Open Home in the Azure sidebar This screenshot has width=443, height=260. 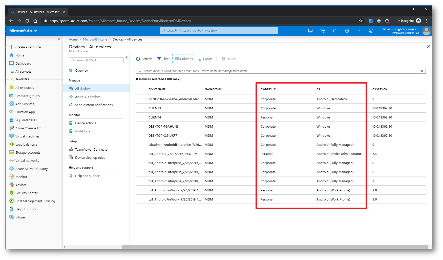(x=17, y=55)
